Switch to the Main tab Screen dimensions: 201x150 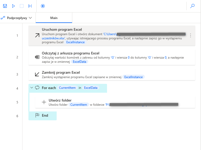coord(54,18)
